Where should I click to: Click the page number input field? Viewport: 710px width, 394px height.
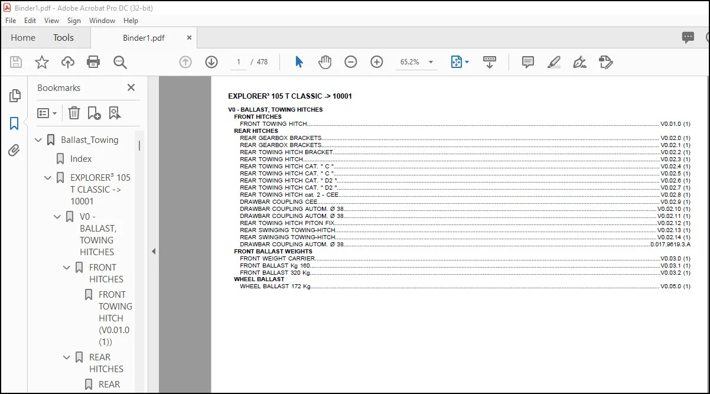(239, 62)
